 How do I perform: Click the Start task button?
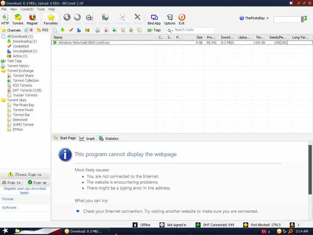(x=67, y=19)
